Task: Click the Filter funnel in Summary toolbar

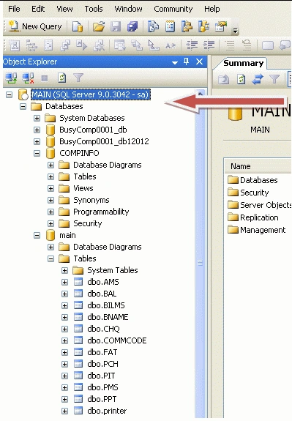Action: click(x=274, y=79)
